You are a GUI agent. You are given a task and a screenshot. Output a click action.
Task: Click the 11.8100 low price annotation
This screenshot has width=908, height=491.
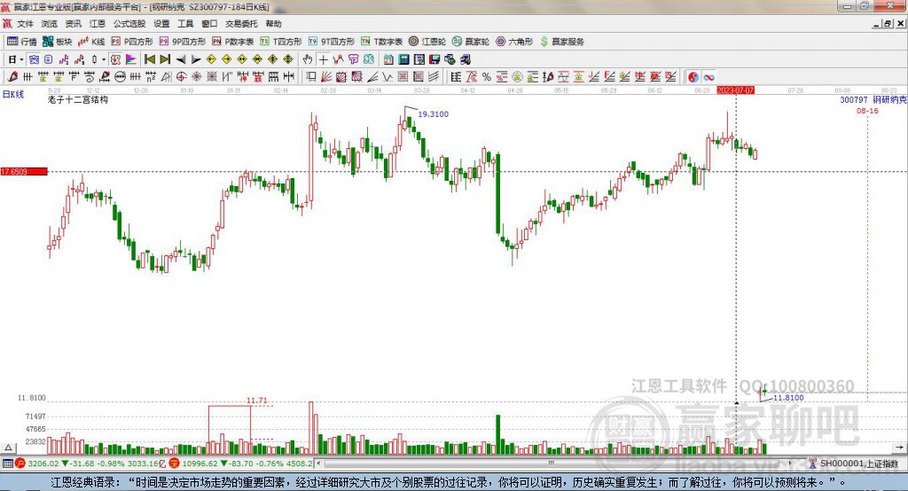pyautogui.click(x=788, y=398)
